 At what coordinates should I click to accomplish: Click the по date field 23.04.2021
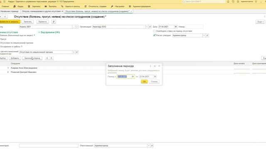pyautogui.click(x=146, y=77)
